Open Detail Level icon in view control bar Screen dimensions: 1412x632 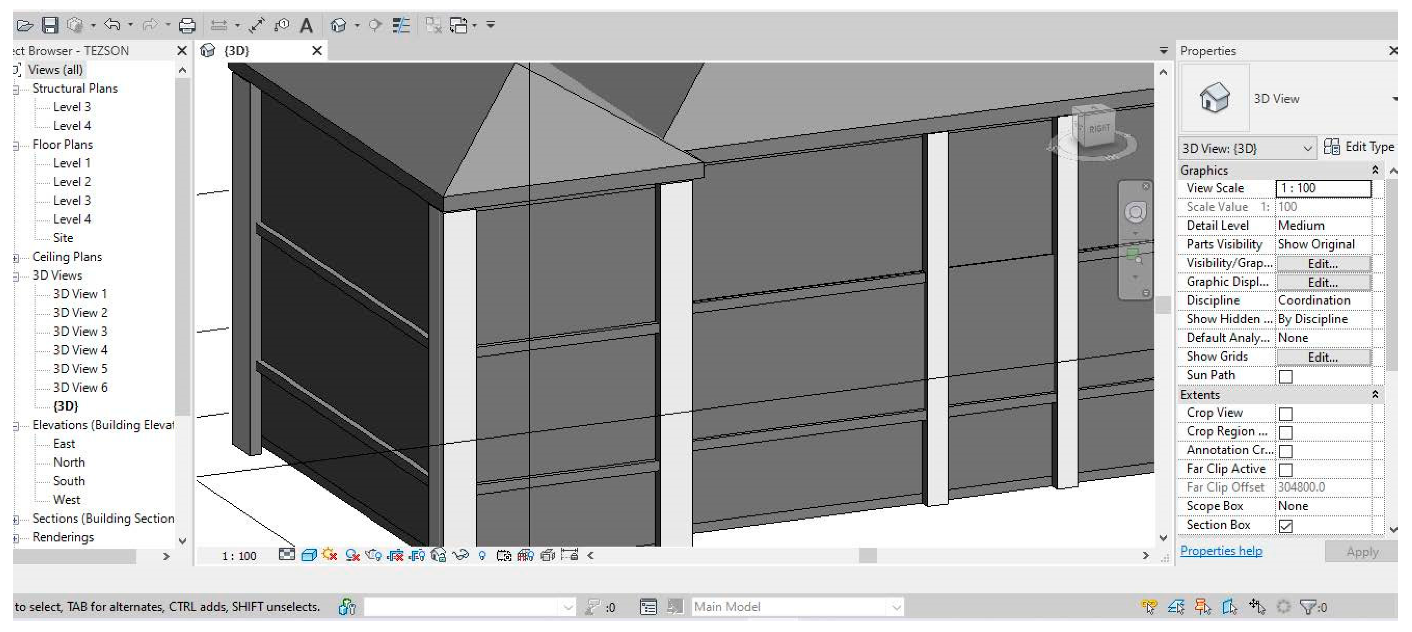[x=287, y=555]
